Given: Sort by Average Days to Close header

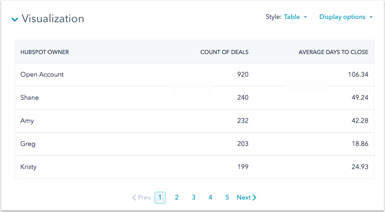Looking at the screenshot, I should click(333, 52).
